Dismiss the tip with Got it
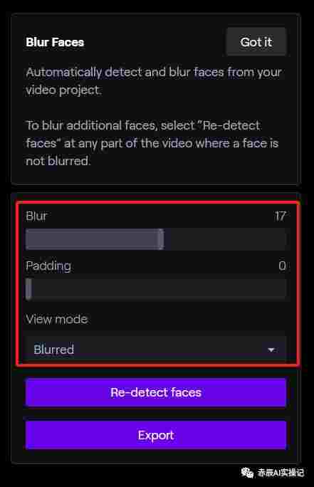314x487 pixels. [256, 42]
